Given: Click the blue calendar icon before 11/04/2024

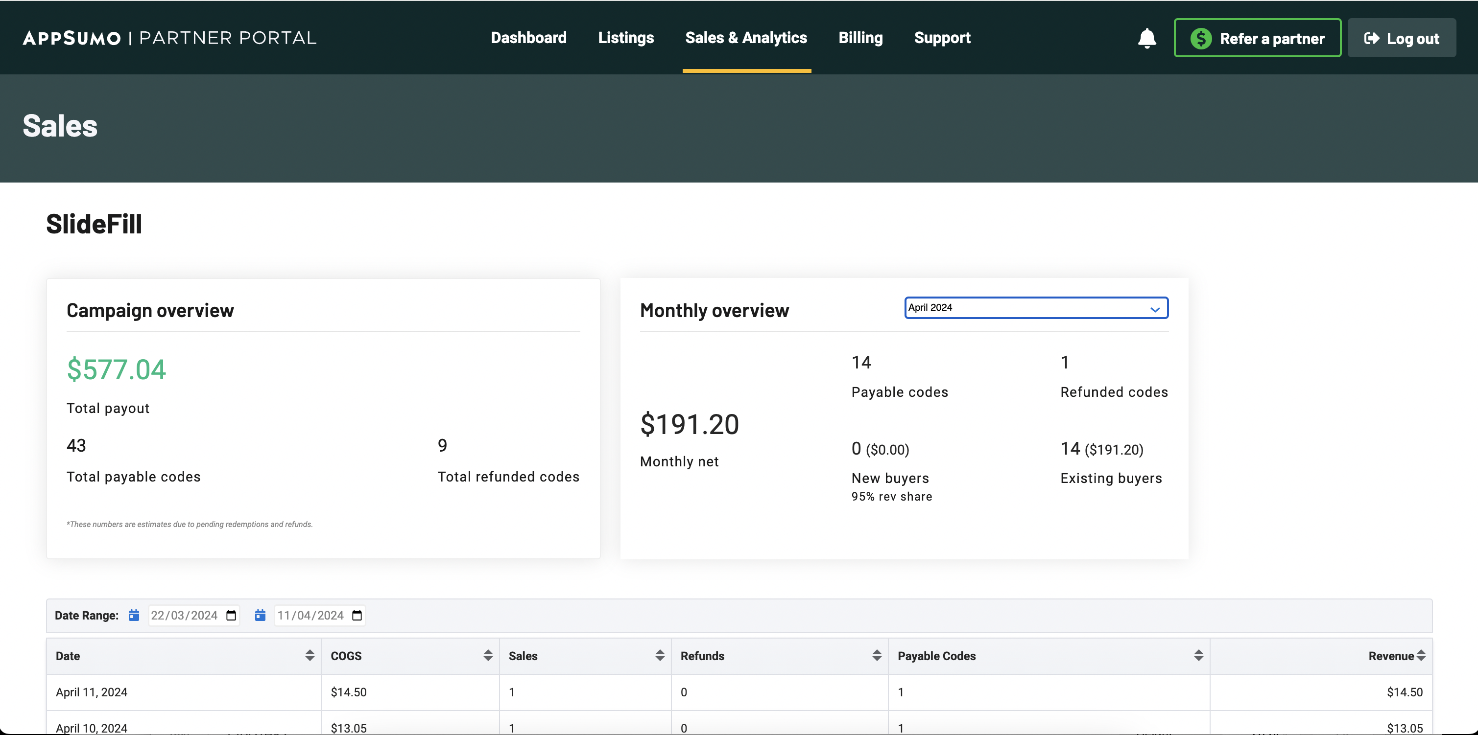Looking at the screenshot, I should coord(260,615).
